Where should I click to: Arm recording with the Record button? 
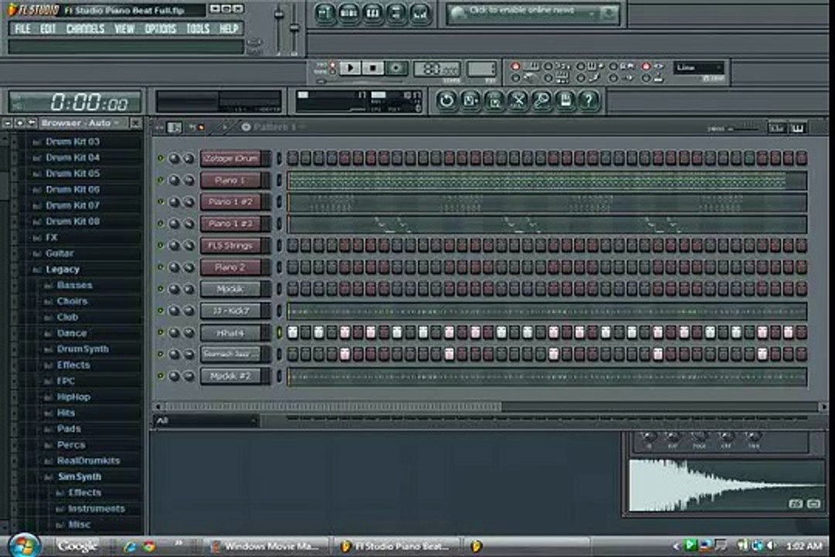pyautogui.click(x=396, y=68)
